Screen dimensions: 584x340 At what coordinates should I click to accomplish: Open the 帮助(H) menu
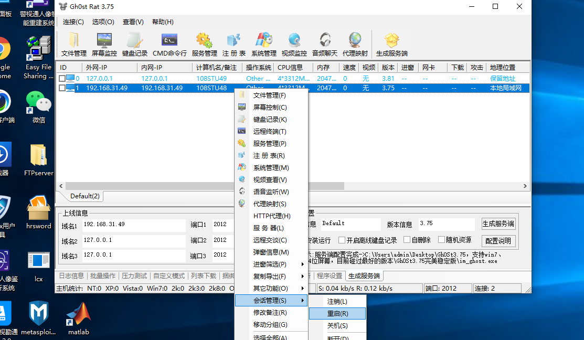pyautogui.click(x=163, y=22)
